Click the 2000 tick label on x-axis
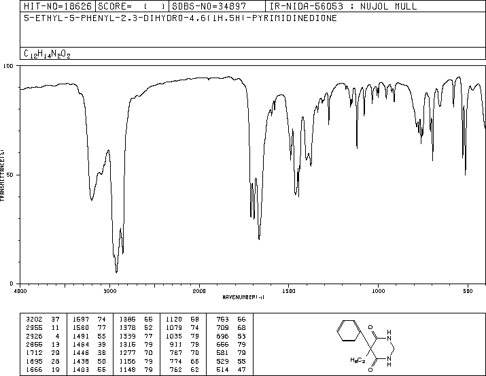The height and width of the screenshot is (376, 486). 199,291
